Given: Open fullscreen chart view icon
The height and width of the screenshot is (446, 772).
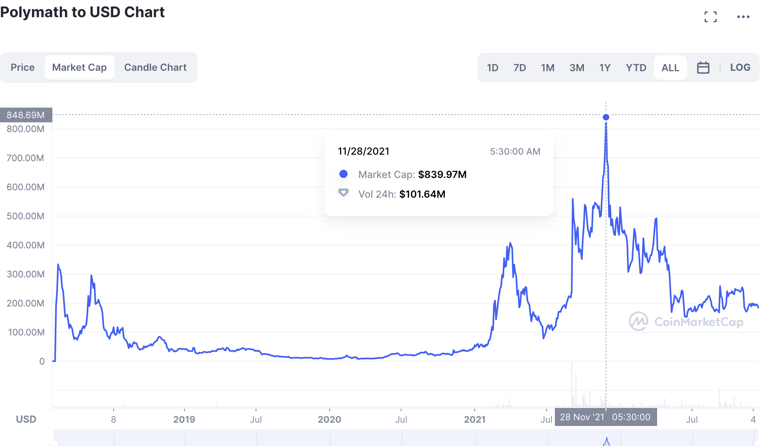Looking at the screenshot, I should 711,17.
